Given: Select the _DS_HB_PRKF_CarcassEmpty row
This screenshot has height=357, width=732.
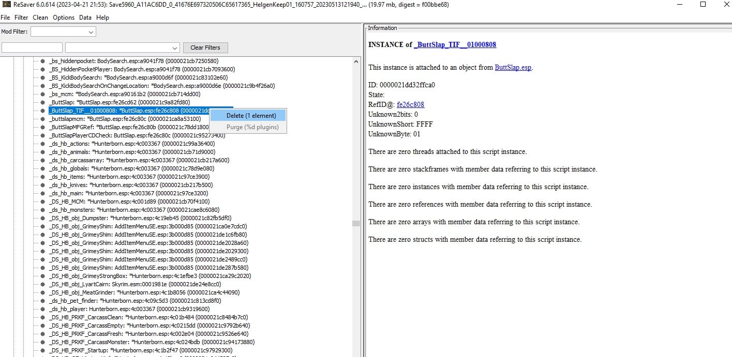Looking at the screenshot, I should (150, 325).
